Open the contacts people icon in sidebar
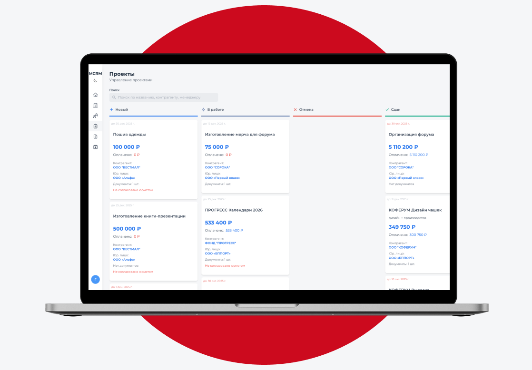The width and height of the screenshot is (532, 370). point(95,116)
